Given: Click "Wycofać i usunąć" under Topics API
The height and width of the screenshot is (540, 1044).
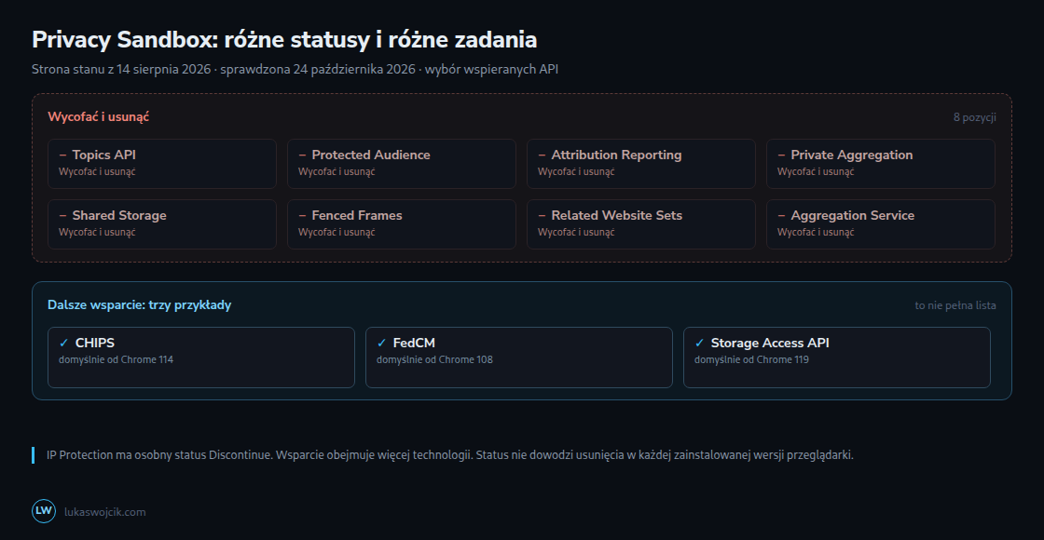Looking at the screenshot, I should pos(97,171).
